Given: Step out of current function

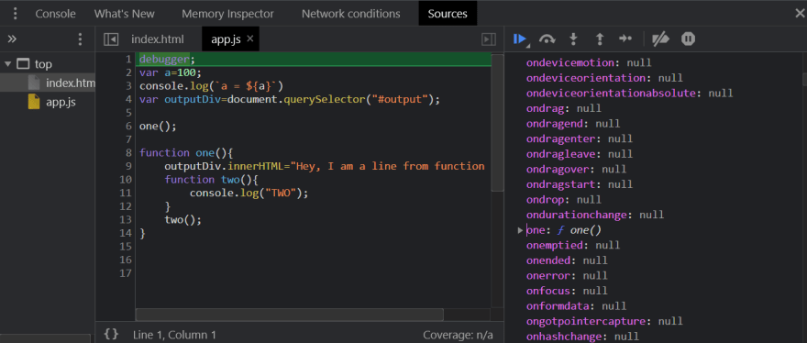Looking at the screenshot, I should point(600,39).
